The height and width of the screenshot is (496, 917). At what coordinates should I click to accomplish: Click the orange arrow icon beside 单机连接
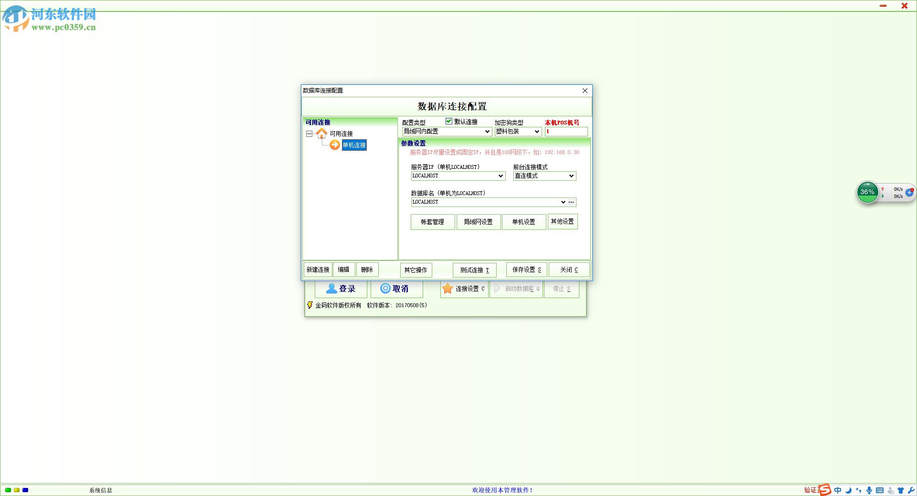point(335,145)
